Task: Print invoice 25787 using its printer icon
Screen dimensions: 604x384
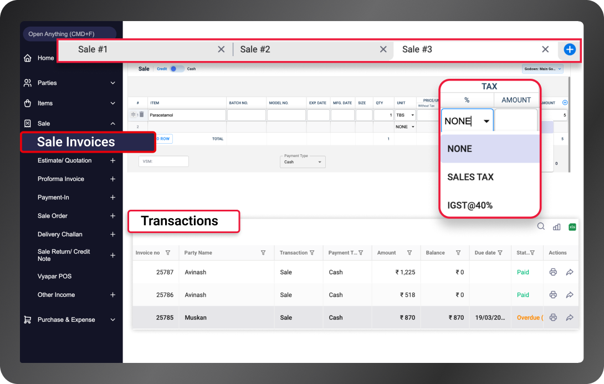Action: (x=553, y=272)
